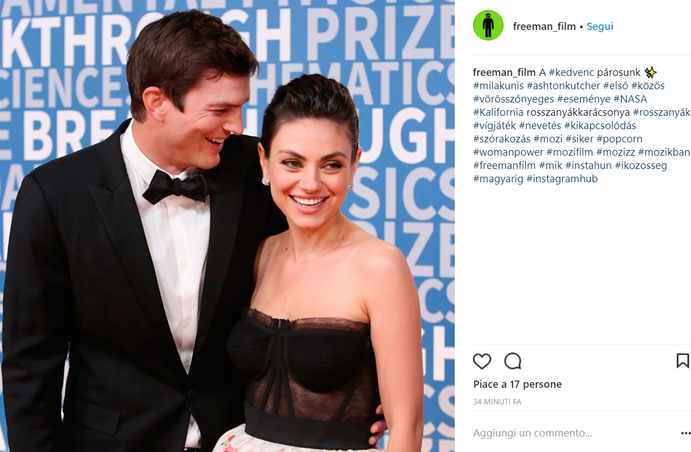Open the #milakunis hashtag
Image resolution: width=691 pixels, height=452 pixels.
coord(498,86)
